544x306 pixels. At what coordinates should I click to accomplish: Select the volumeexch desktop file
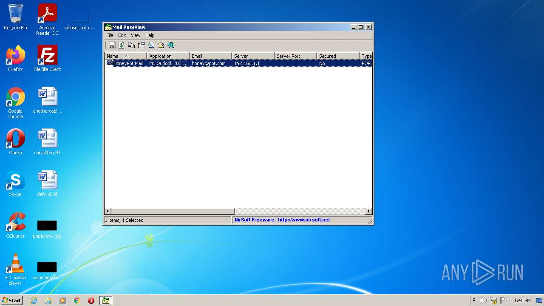47,270
